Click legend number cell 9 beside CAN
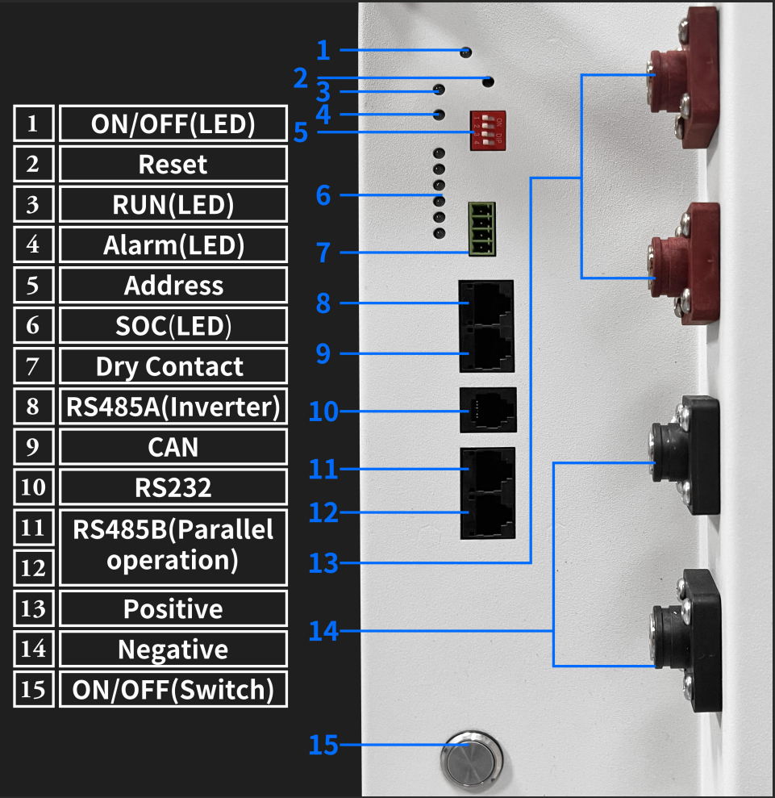 click(34, 447)
